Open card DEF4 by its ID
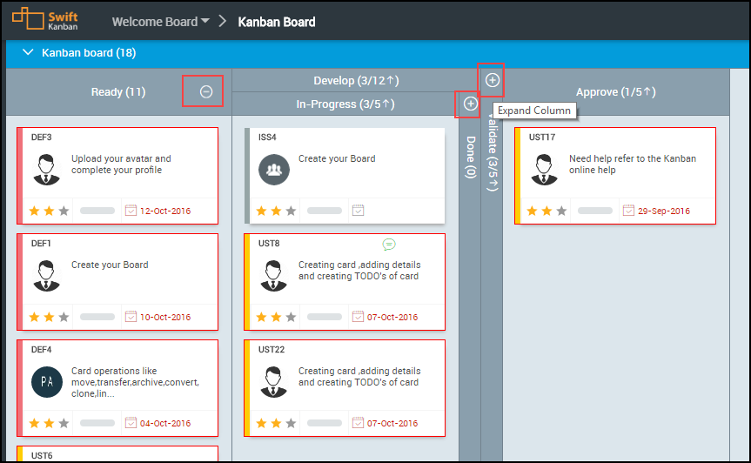 [x=41, y=350]
